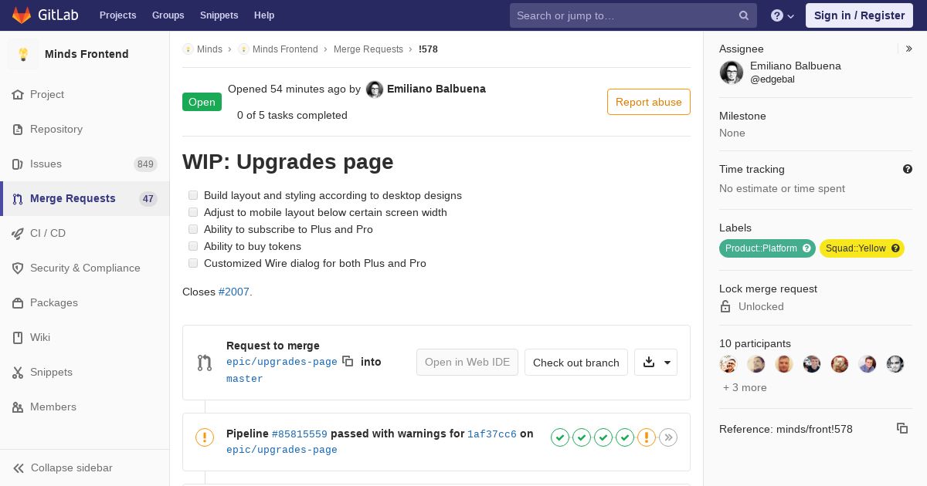Open commit 1af37cc6 link
The image size is (927, 486).
(x=492, y=434)
